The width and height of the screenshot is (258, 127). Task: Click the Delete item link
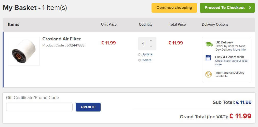(x=147, y=60)
